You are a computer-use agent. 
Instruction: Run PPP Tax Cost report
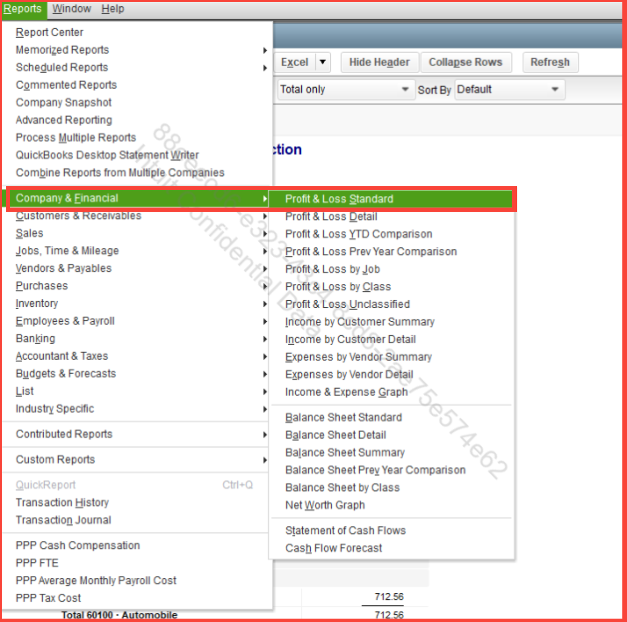(48, 598)
